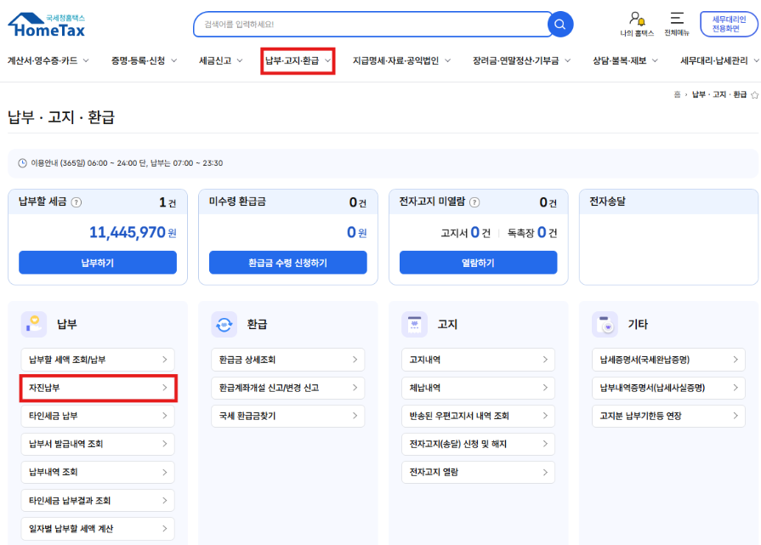This screenshot has height=545, width=761.
Task: Click the 환급 section icon
Action: [x=224, y=324]
